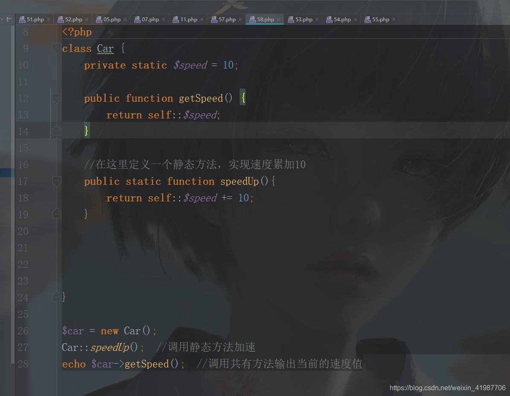The width and height of the screenshot is (510, 396).
Task: Click the new keyword on line 26
Action: click(110, 331)
